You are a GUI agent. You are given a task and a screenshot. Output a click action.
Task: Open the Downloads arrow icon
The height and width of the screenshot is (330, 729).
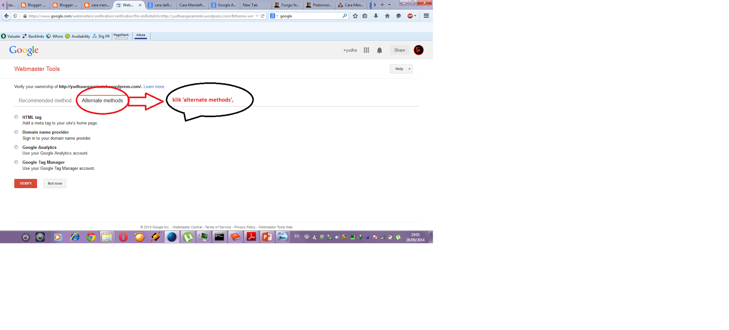[x=376, y=16]
